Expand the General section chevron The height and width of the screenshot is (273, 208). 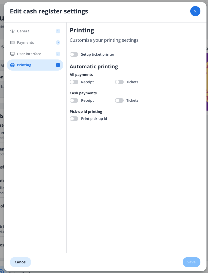tap(58, 31)
